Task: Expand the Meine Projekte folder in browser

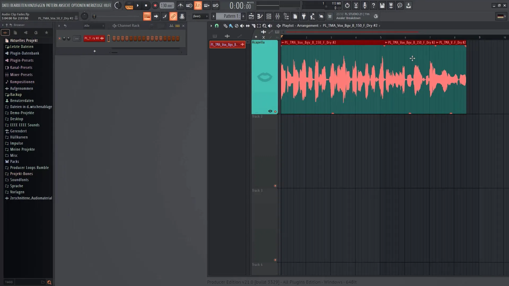Action: pos(22,149)
